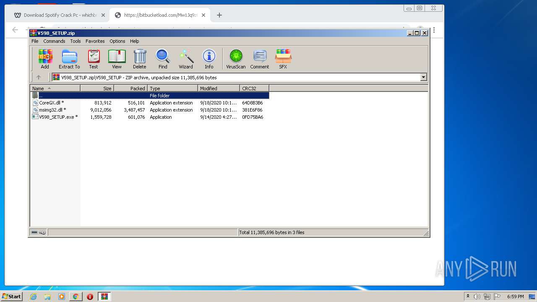Click the system clock 6:59 PM
This screenshot has height=302, width=537.
click(515, 297)
